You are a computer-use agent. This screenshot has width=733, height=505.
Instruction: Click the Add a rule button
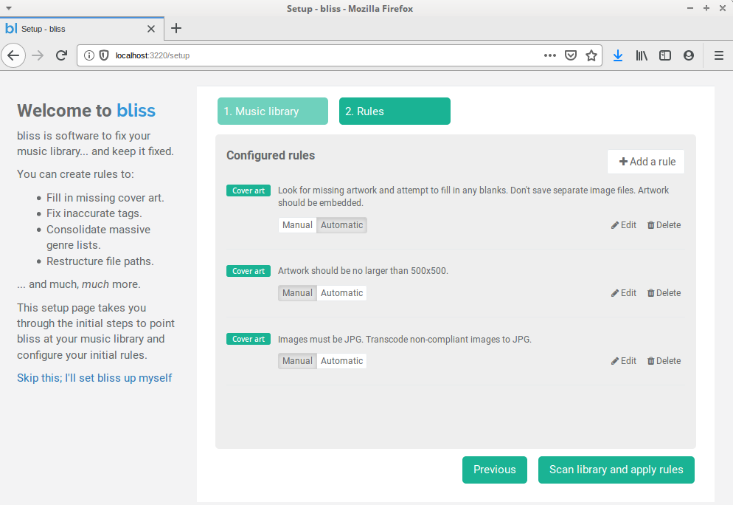(645, 162)
